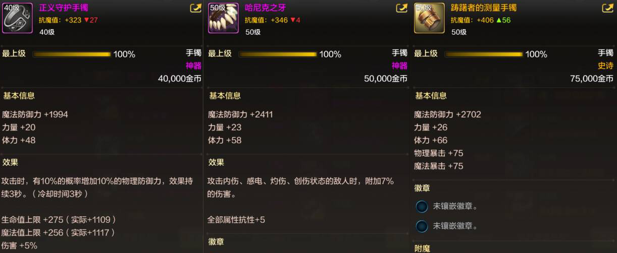Screen dimensions: 617x253
Task: Open share arrow on 踌躇者的测量手镯 card
Action: 607,8
